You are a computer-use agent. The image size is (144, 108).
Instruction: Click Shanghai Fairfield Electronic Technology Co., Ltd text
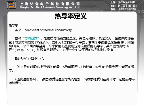(x=50, y=7)
